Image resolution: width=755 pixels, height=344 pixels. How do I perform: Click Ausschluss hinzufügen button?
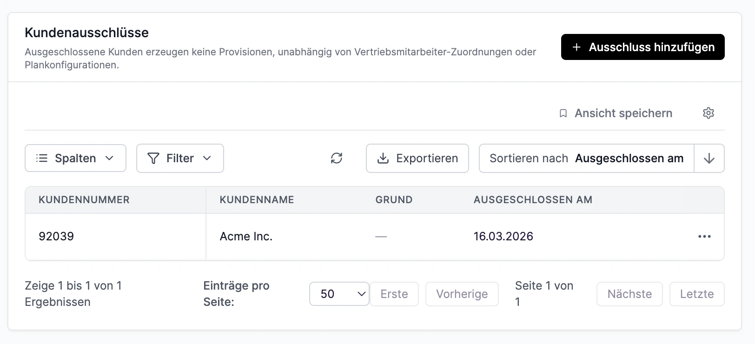tap(642, 47)
